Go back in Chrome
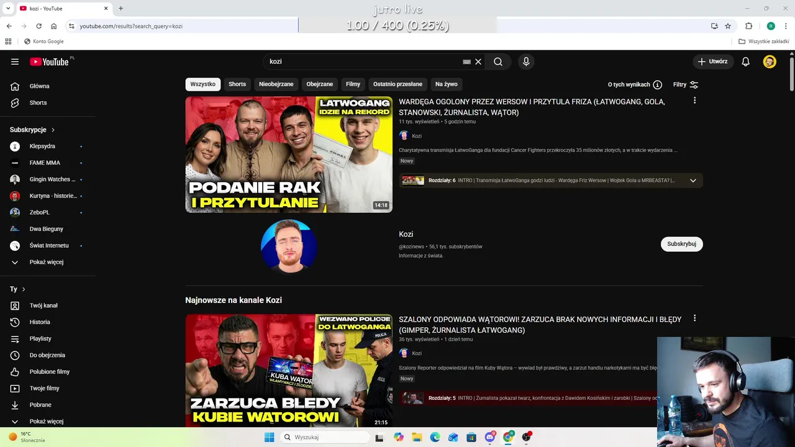The height and width of the screenshot is (447, 795). tap(9, 26)
